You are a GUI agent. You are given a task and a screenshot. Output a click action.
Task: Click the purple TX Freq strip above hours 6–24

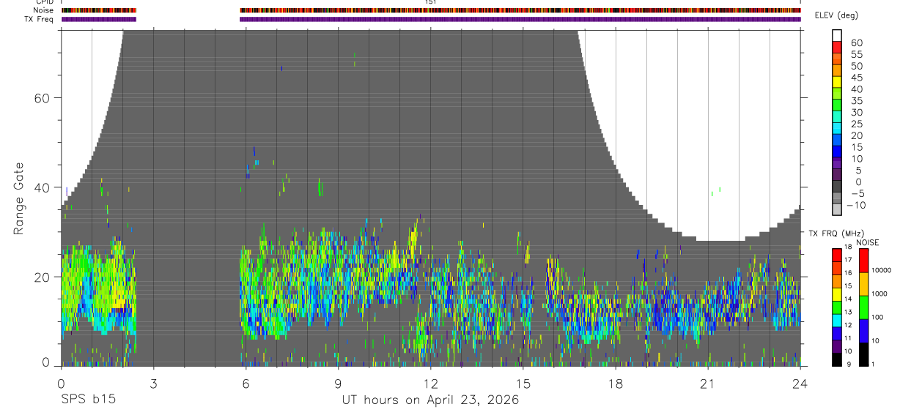click(x=520, y=19)
